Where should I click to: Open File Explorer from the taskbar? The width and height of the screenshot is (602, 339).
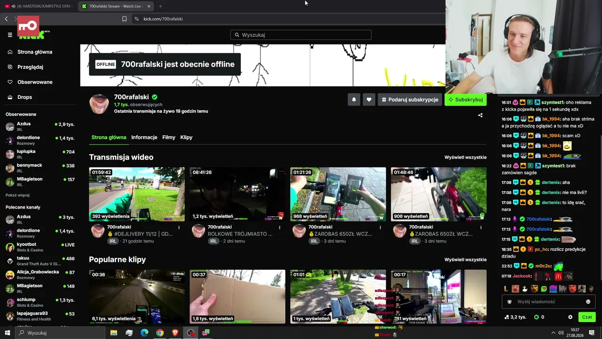click(113, 333)
